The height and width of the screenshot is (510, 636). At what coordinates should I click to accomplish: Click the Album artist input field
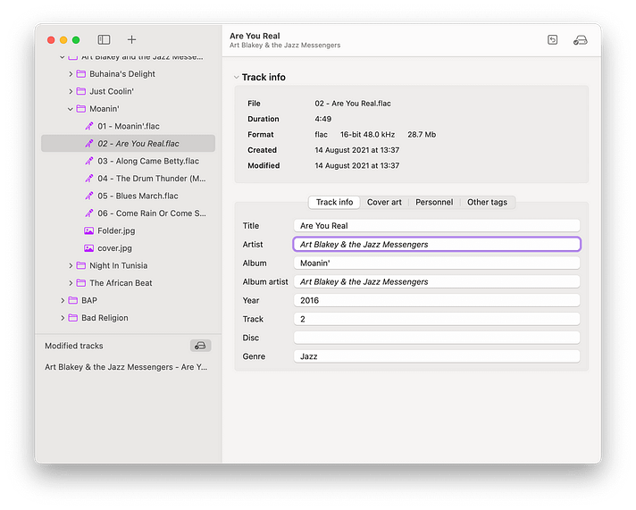coord(437,281)
